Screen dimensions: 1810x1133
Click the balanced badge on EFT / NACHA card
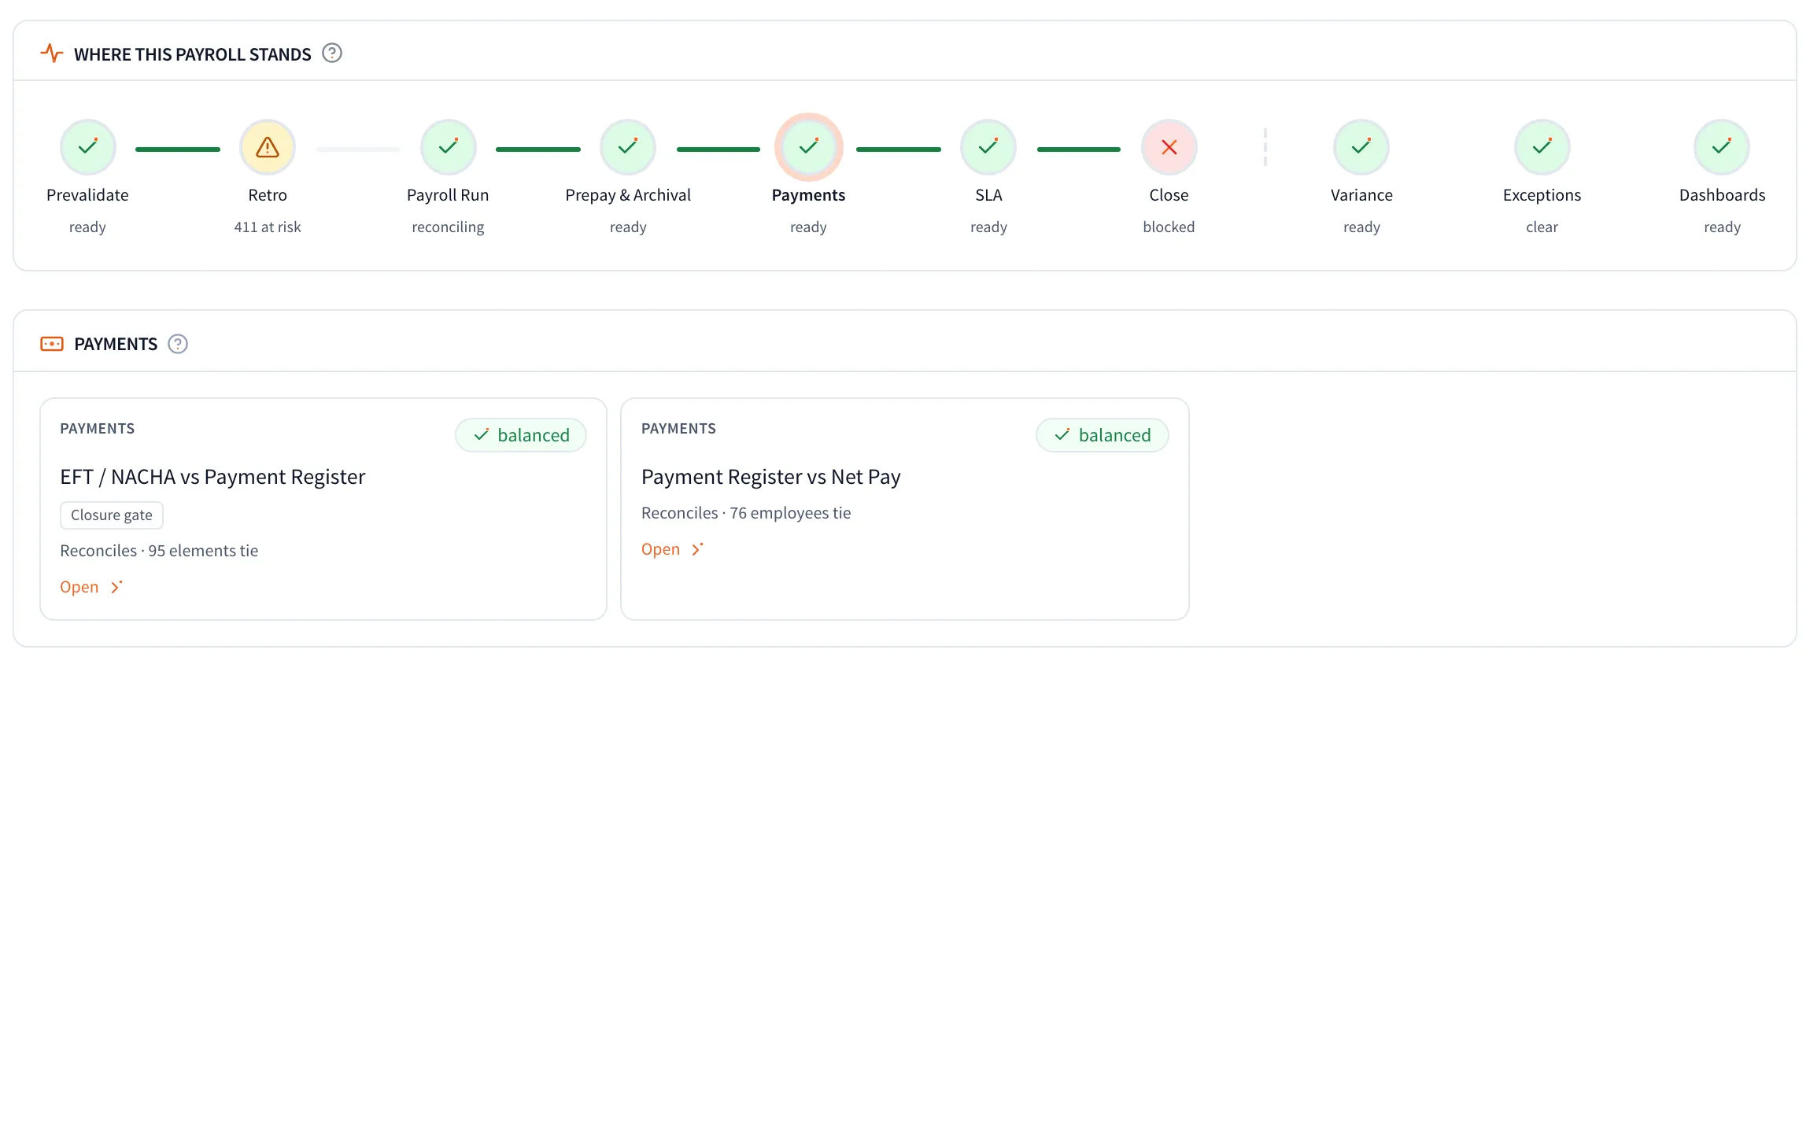point(521,435)
